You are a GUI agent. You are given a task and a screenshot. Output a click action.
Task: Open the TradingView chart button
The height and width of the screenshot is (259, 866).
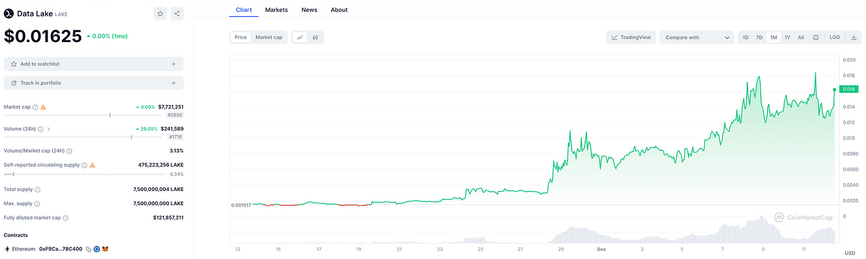[x=631, y=38]
